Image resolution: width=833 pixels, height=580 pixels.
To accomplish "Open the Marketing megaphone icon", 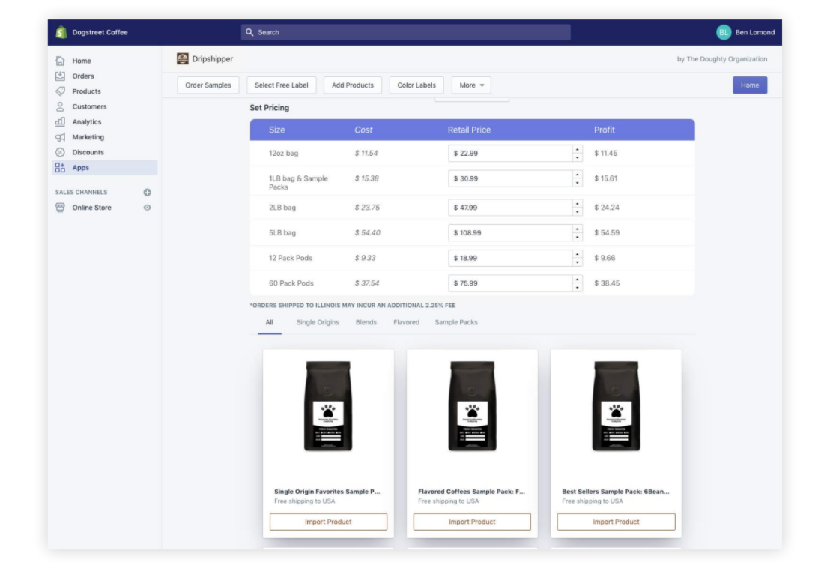I will click(60, 137).
